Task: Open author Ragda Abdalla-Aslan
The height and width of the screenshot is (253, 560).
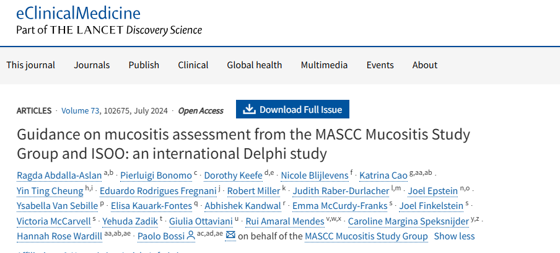Action: tap(59, 175)
